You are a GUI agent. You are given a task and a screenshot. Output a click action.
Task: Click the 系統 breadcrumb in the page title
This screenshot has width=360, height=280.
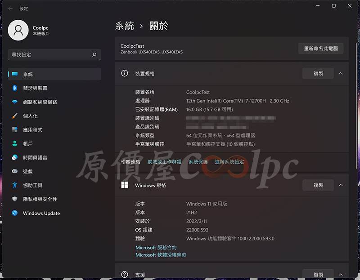coord(125,26)
